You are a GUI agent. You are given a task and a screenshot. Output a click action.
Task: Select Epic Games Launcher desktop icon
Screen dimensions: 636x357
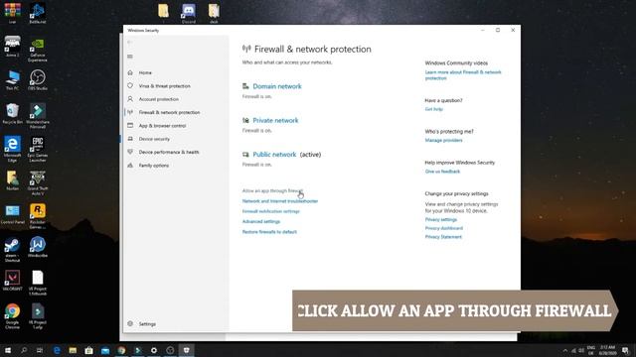pyautogui.click(x=38, y=149)
